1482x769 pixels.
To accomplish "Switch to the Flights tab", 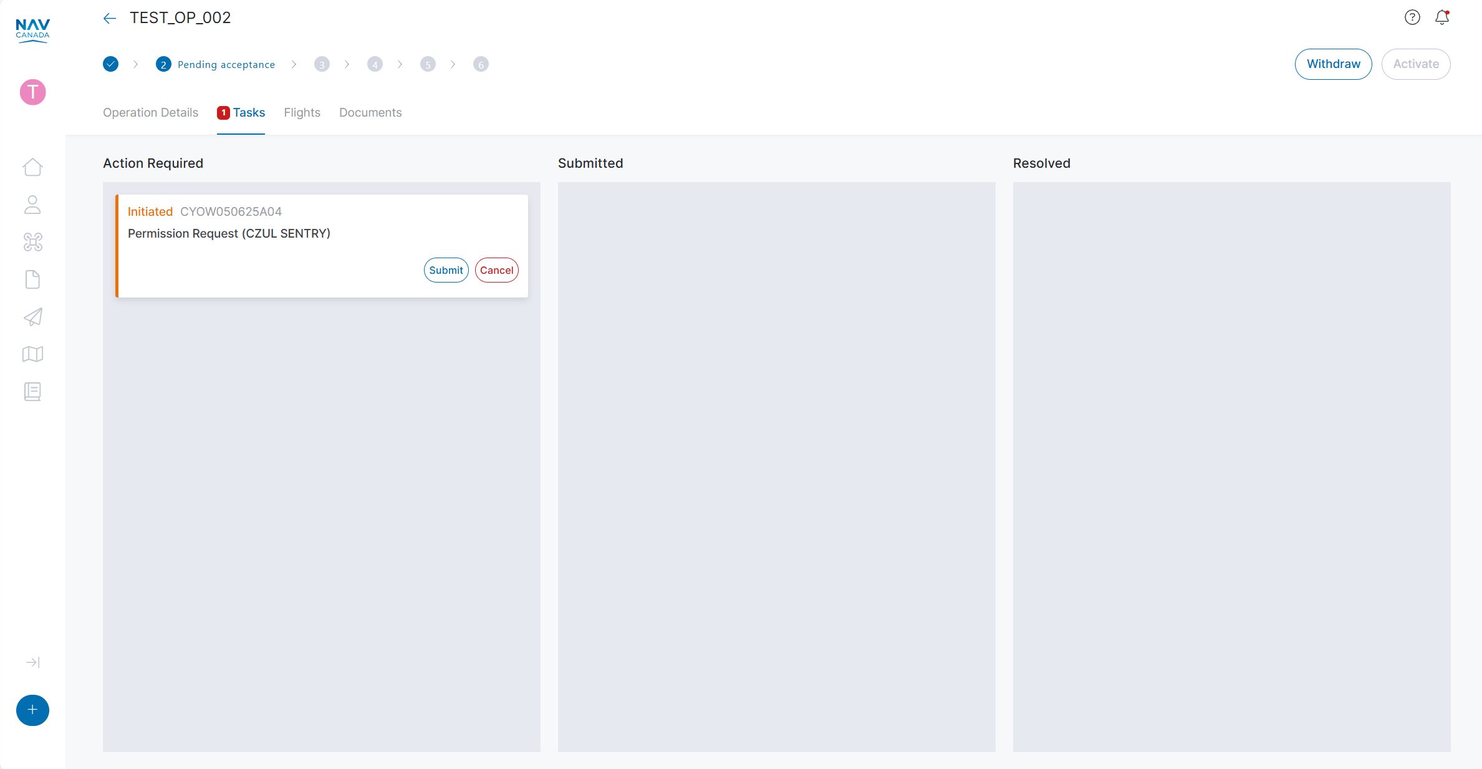I will [x=302, y=113].
